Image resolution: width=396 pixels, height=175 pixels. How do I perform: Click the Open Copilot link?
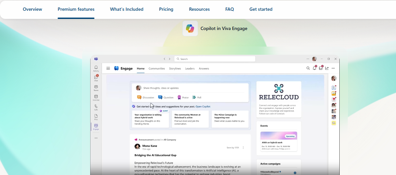[x=203, y=107]
